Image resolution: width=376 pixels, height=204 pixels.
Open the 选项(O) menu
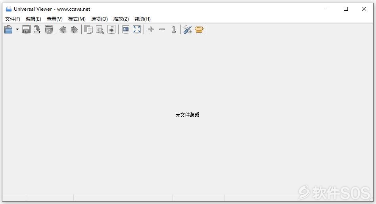point(99,19)
